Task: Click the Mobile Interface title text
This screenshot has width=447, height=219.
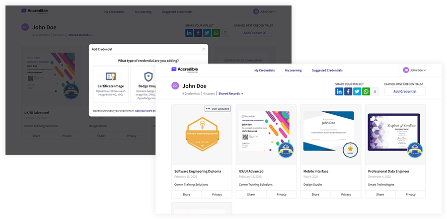Action: point(316,171)
